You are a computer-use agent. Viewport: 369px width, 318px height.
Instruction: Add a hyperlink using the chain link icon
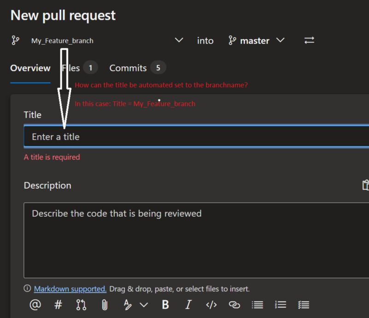pyautogui.click(x=235, y=305)
